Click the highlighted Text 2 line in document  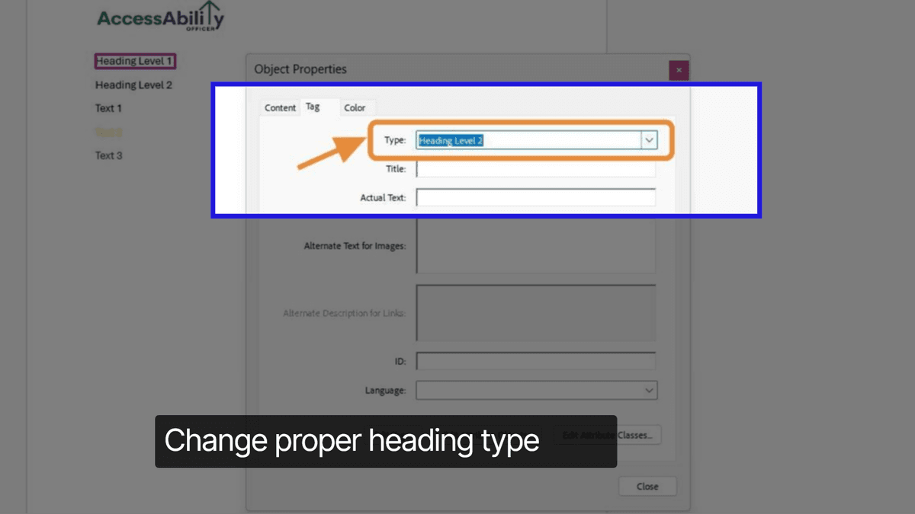click(107, 131)
